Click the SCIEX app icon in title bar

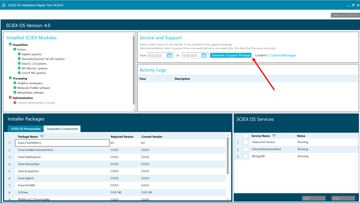[4, 5]
